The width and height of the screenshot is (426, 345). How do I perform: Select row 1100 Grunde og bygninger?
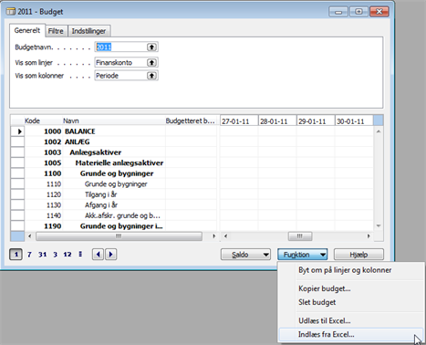point(114,173)
